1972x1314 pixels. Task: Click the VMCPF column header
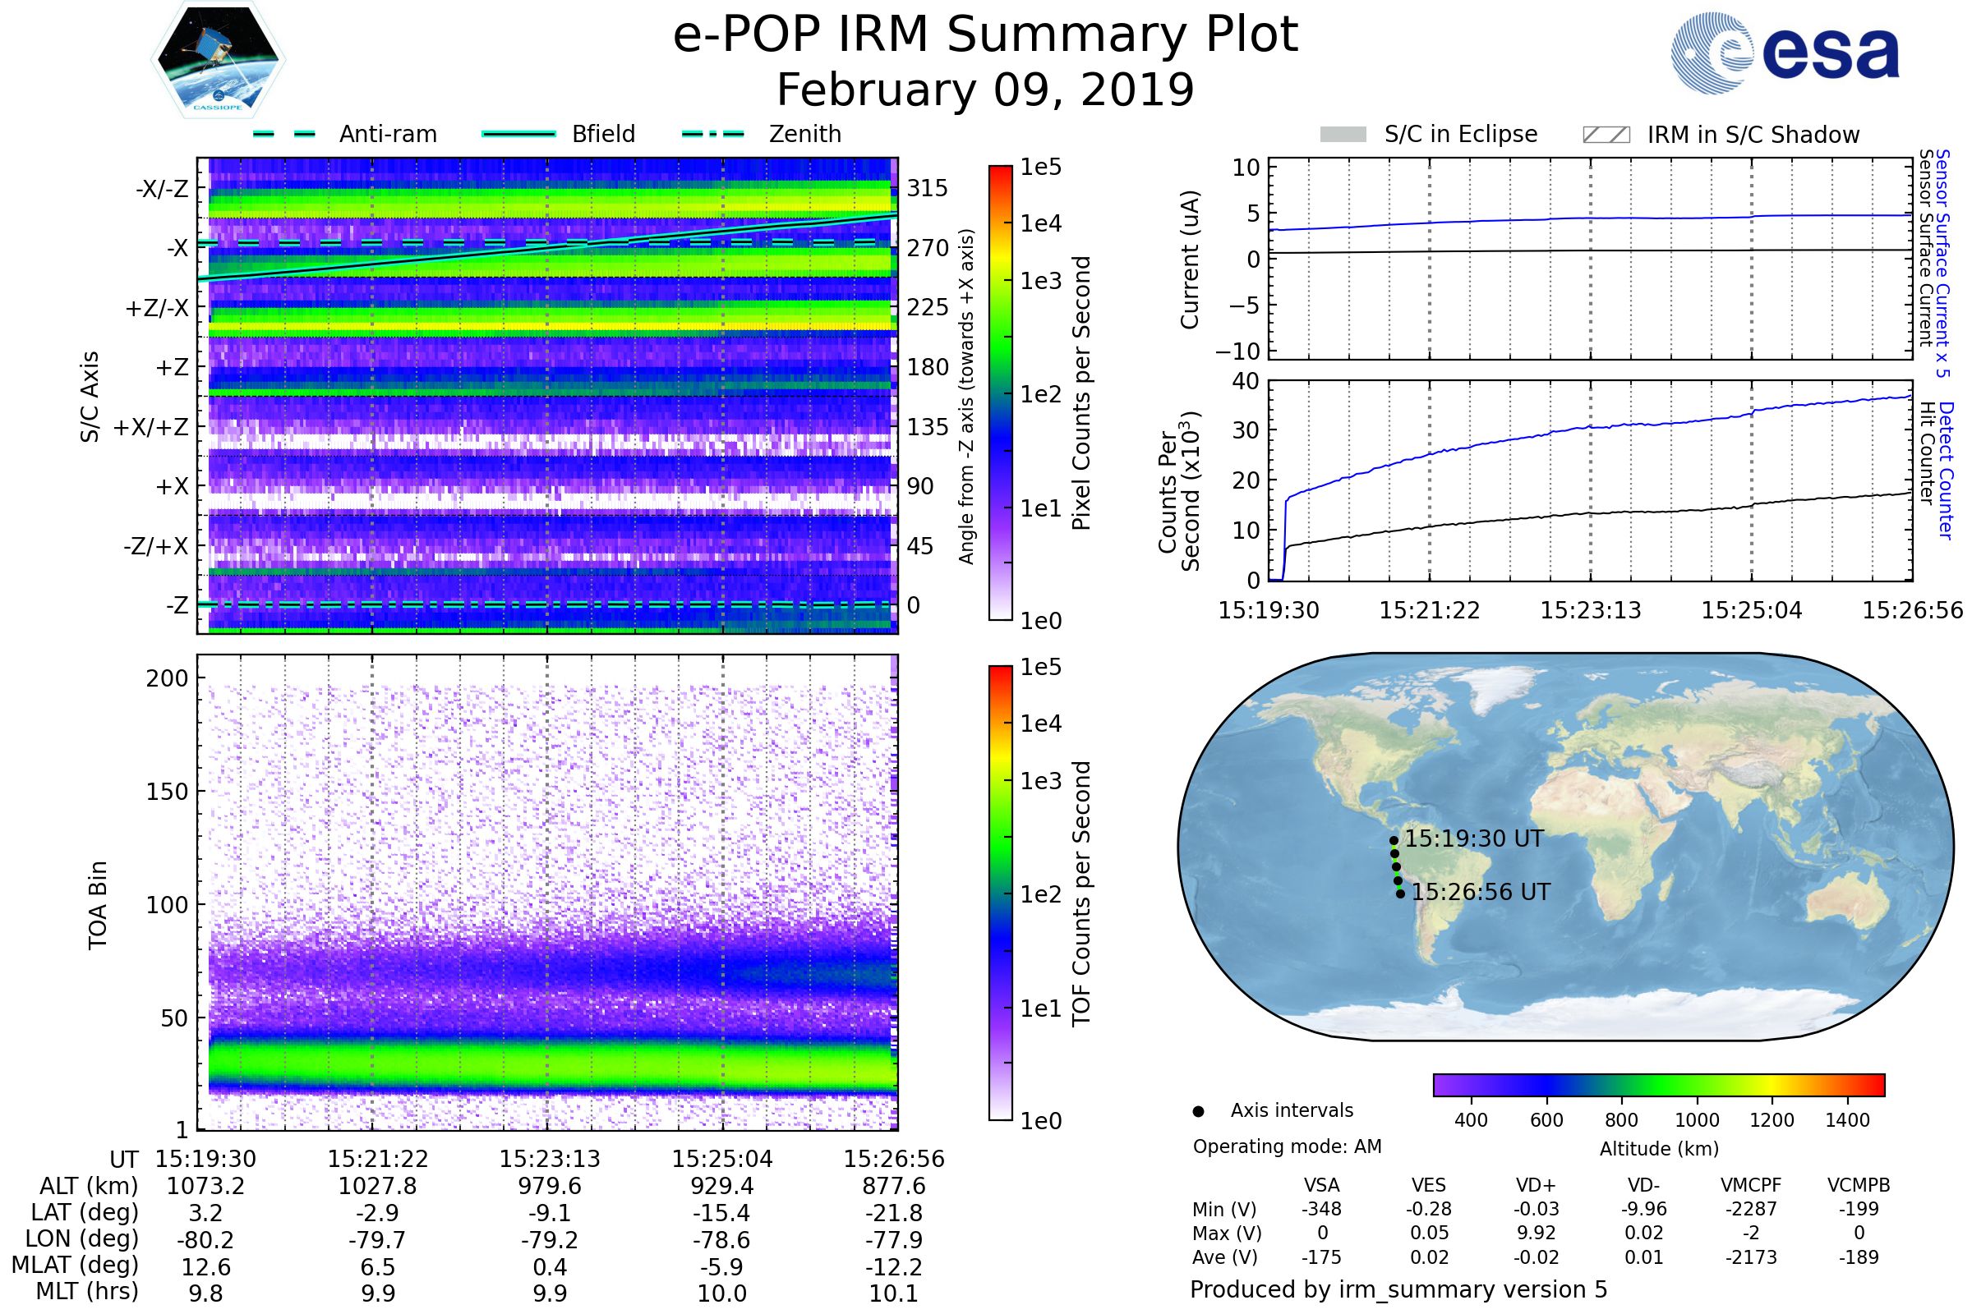[1750, 1185]
